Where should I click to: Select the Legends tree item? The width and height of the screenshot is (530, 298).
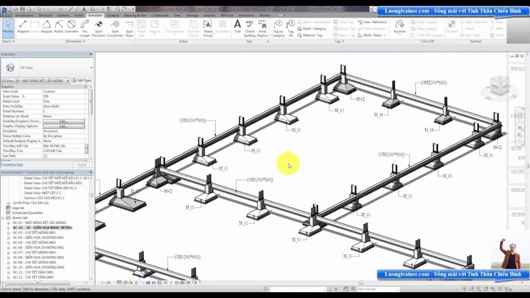18,208
